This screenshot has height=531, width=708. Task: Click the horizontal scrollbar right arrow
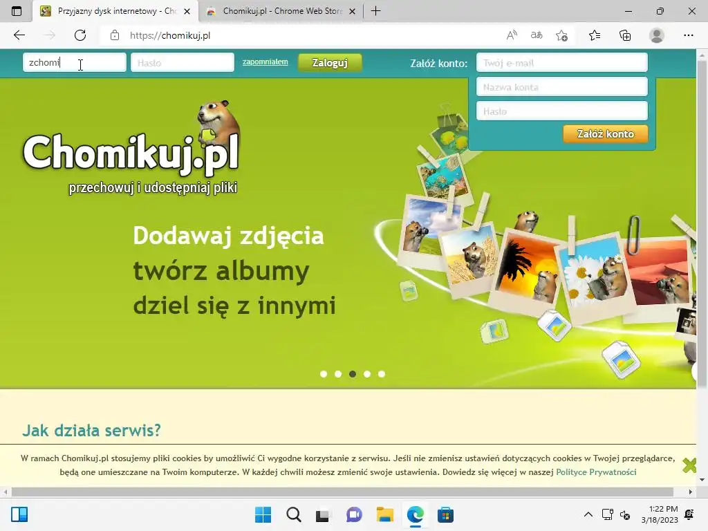click(691, 492)
